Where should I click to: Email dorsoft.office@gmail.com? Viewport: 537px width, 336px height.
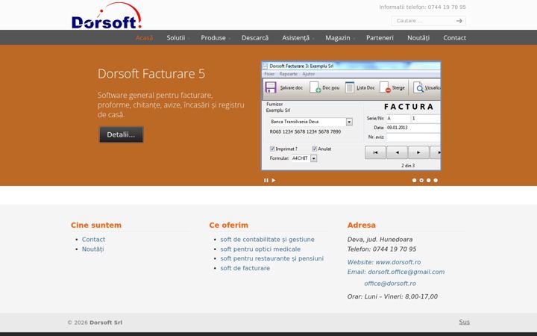coord(406,272)
